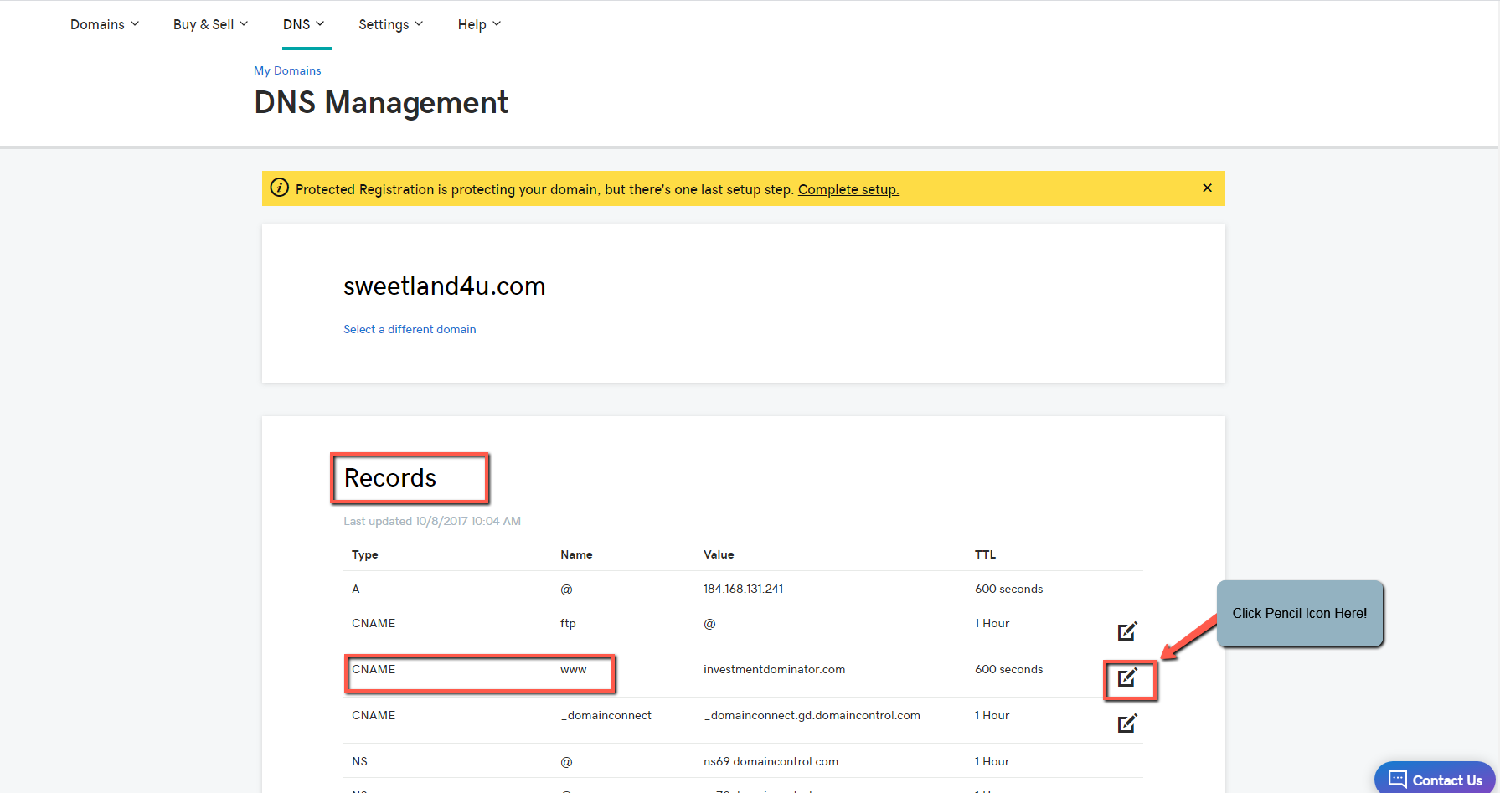Dismiss the yellow Protected Registration banner
Viewport: 1500px width, 793px height.
(x=1207, y=188)
